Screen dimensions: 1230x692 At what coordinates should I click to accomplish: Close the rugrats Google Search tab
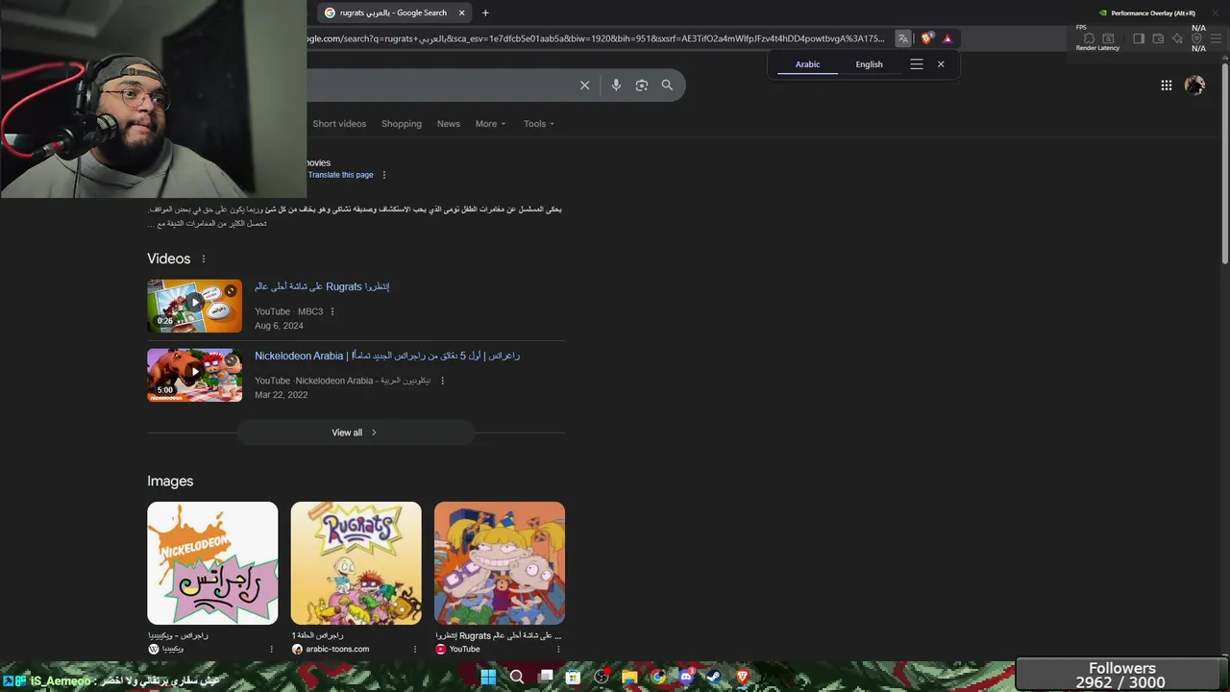(461, 12)
